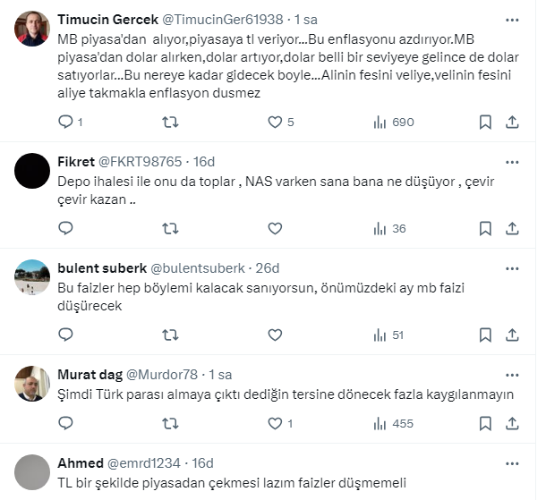This screenshot has height=500, width=546.
Task: Like Timucin Gercek's tweet
Action: (275, 122)
